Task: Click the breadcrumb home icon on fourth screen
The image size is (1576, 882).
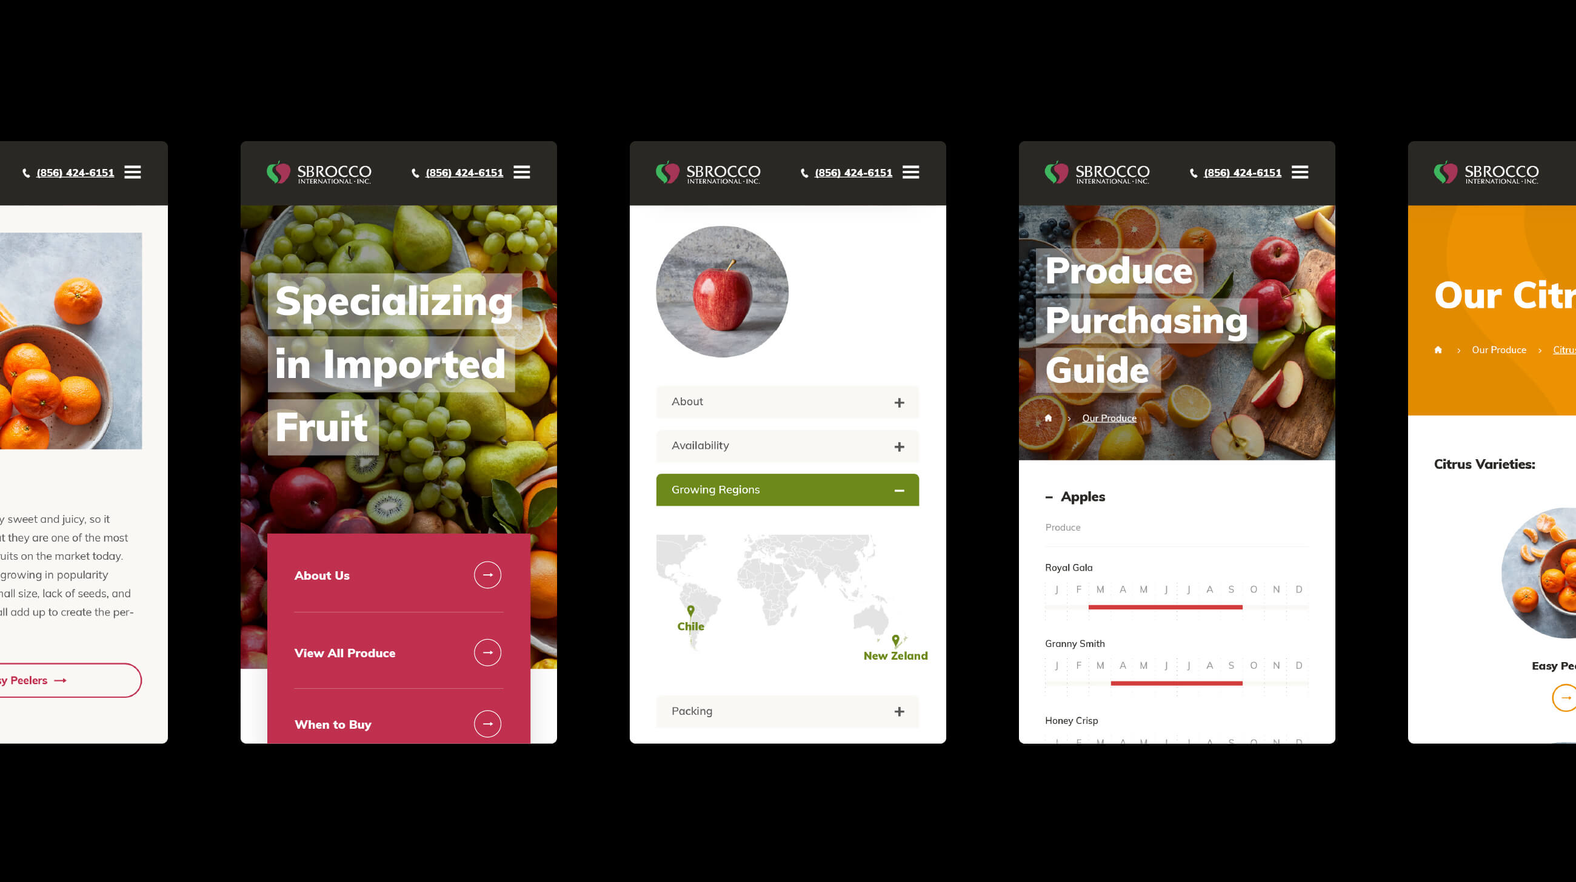Action: (x=1048, y=418)
